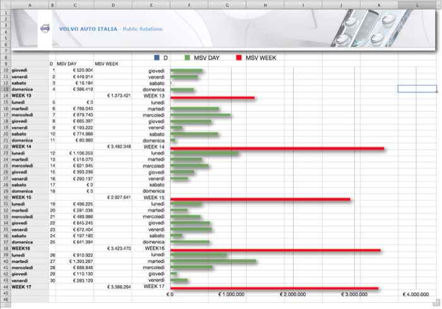The height and width of the screenshot is (309, 442).
Task: Click the highlighted empty cell in column L
Action: pyautogui.click(x=417, y=89)
